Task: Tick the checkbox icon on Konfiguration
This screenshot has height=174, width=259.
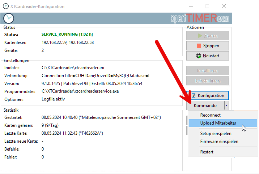Action: click(x=194, y=95)
